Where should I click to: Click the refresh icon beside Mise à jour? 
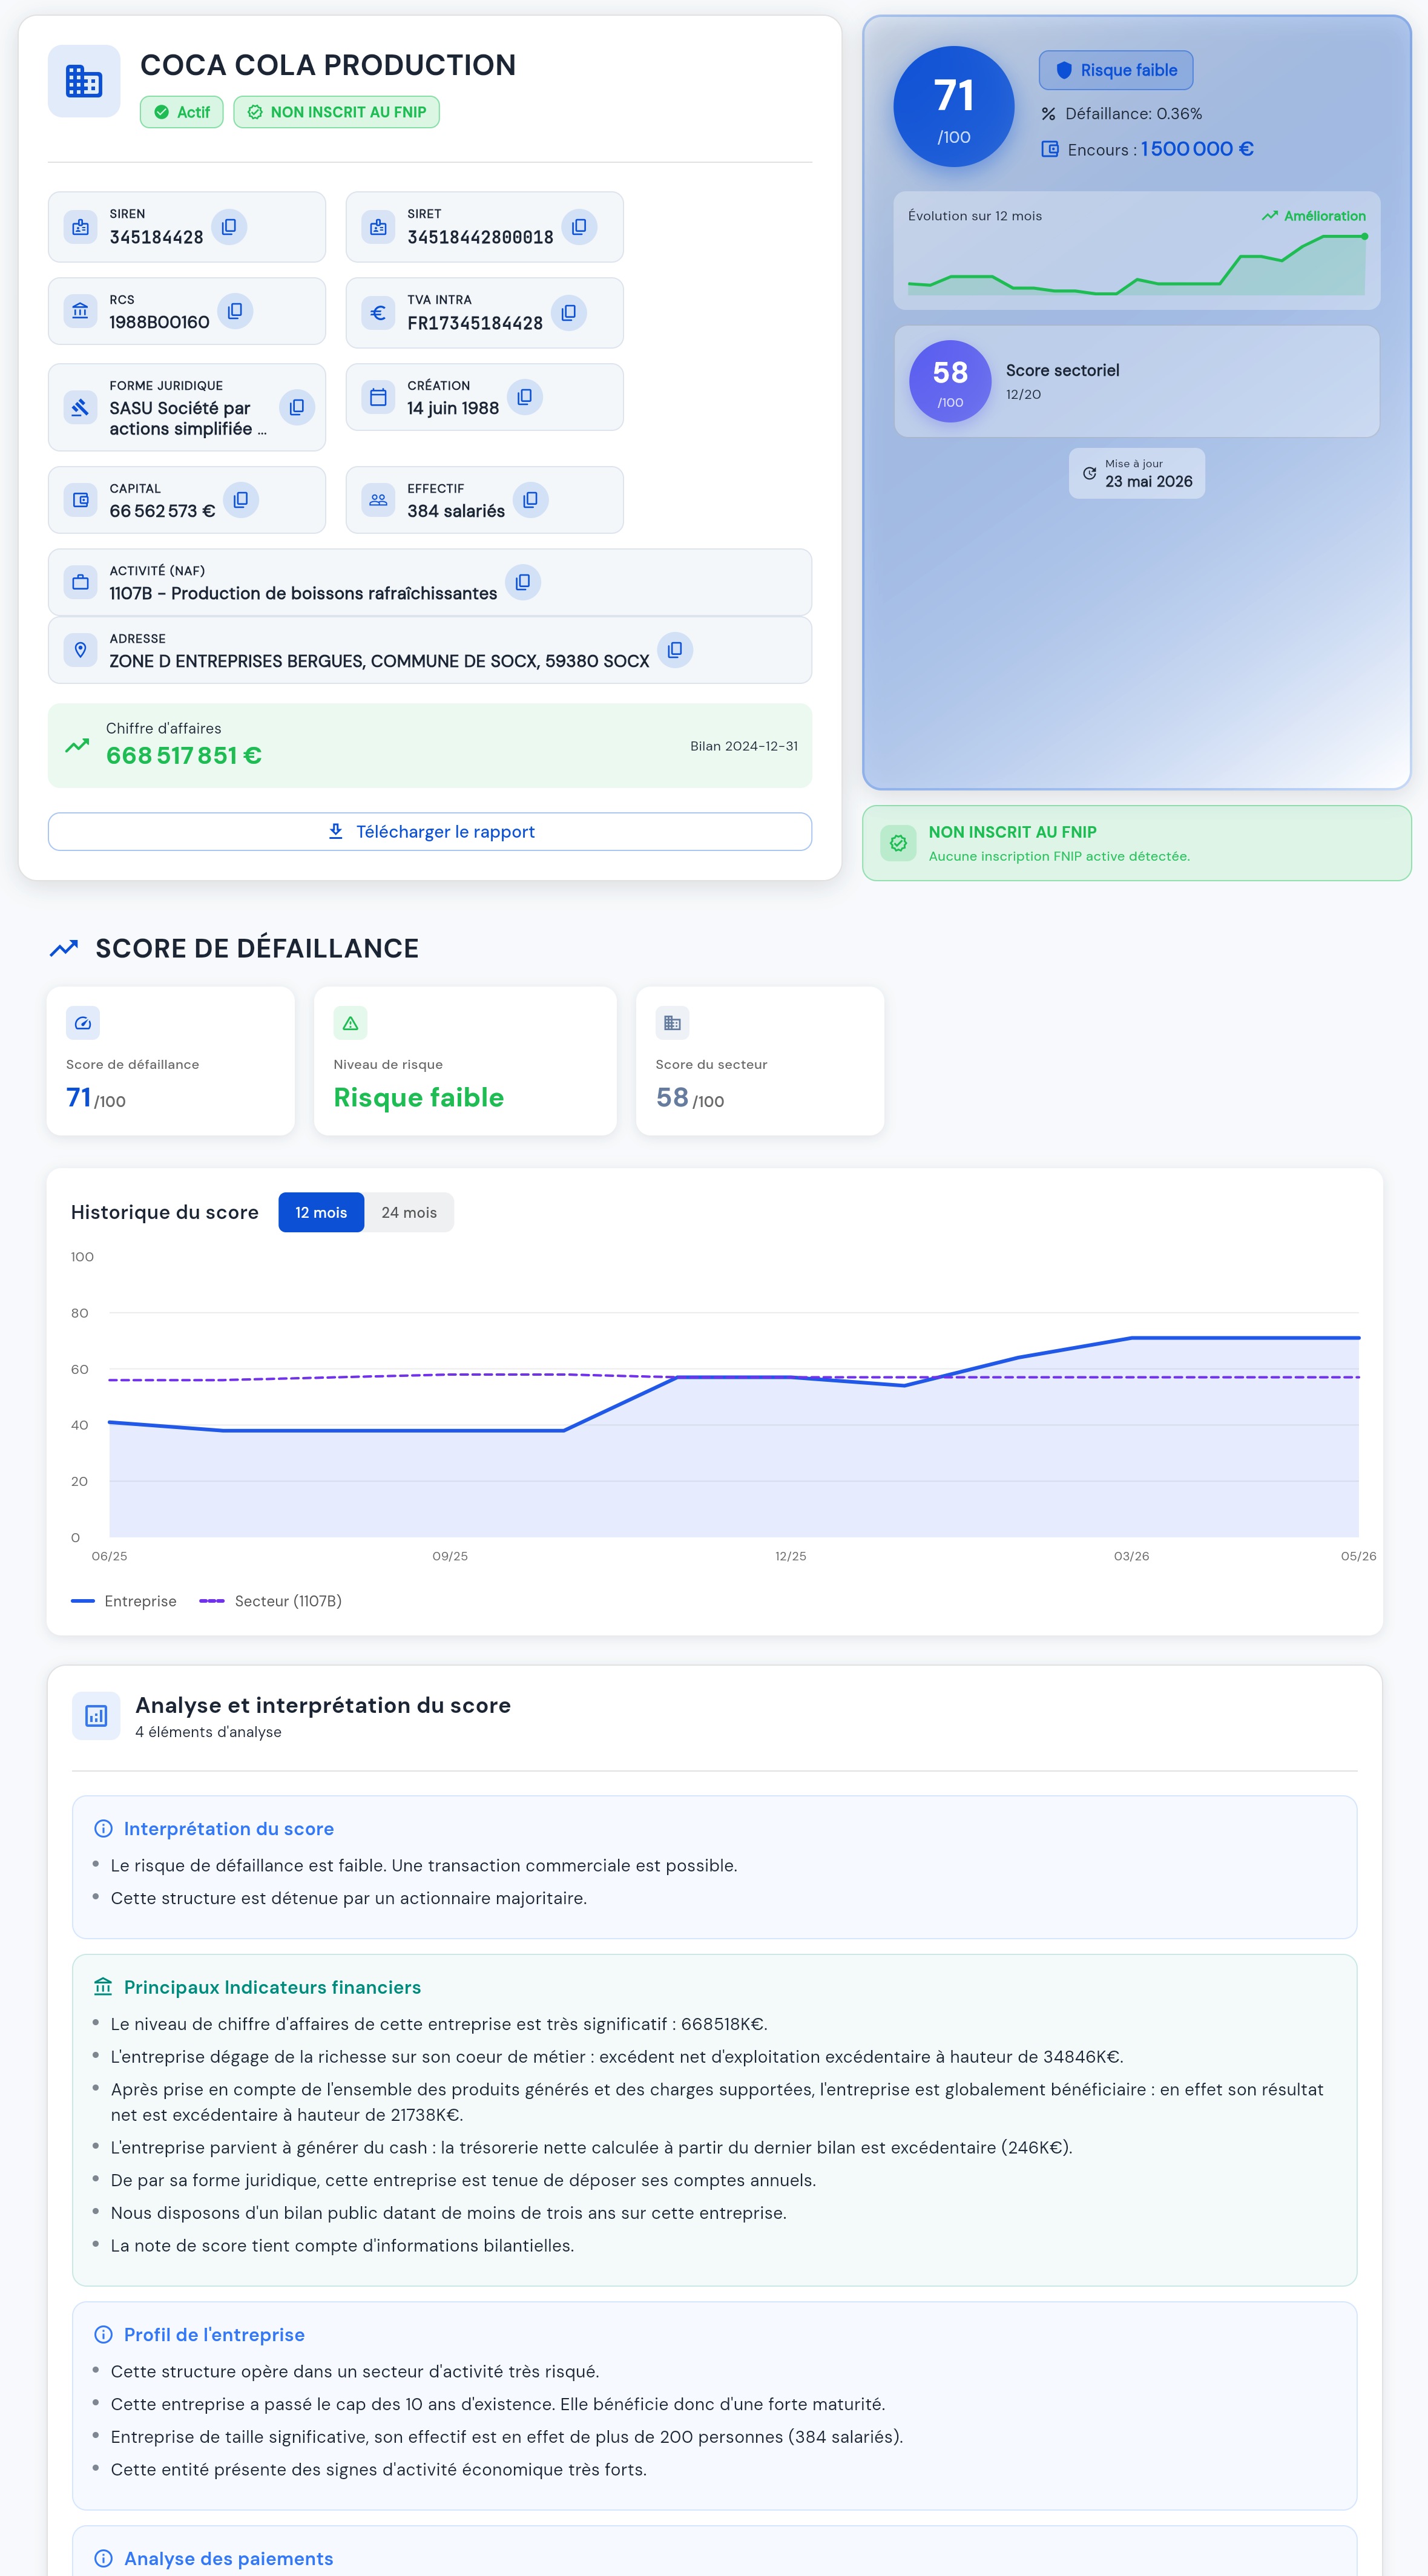(1090, 473)
